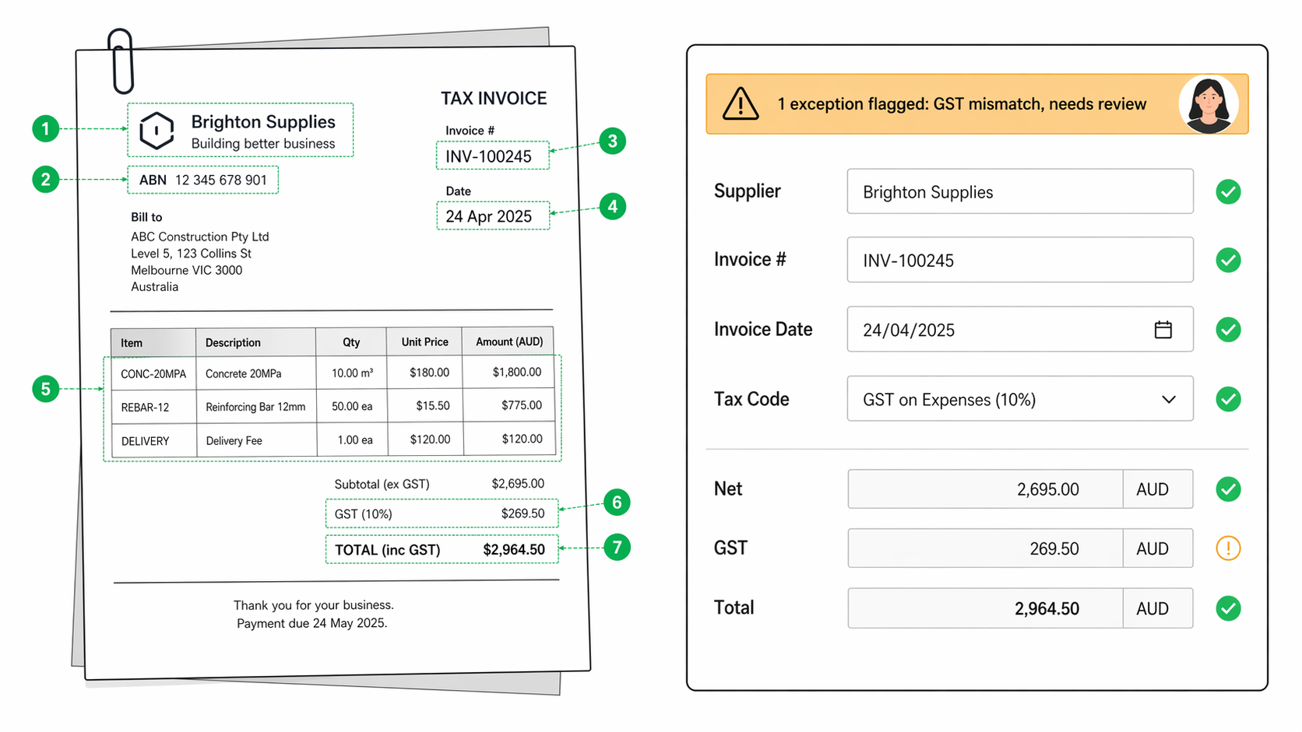
Task: Click the 'DELIVERY' item cell
Action: pyautogui.click(x=153, y=441)
